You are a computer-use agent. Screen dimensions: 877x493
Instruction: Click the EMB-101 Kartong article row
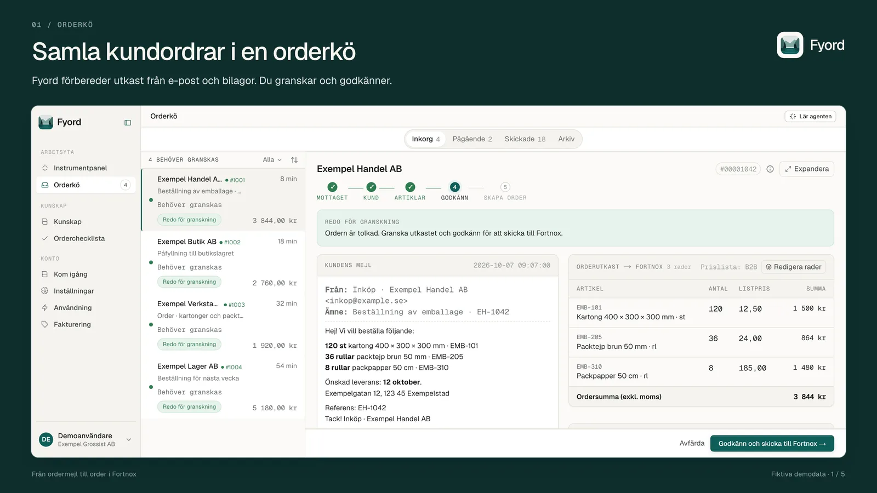click(701, 313)
